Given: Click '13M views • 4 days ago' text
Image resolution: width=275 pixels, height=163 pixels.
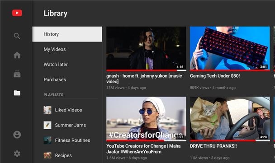Looking at the screenshot, I should [x=126, y=88].
